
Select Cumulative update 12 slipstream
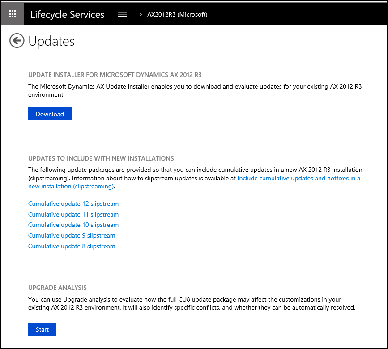[73, 204]
